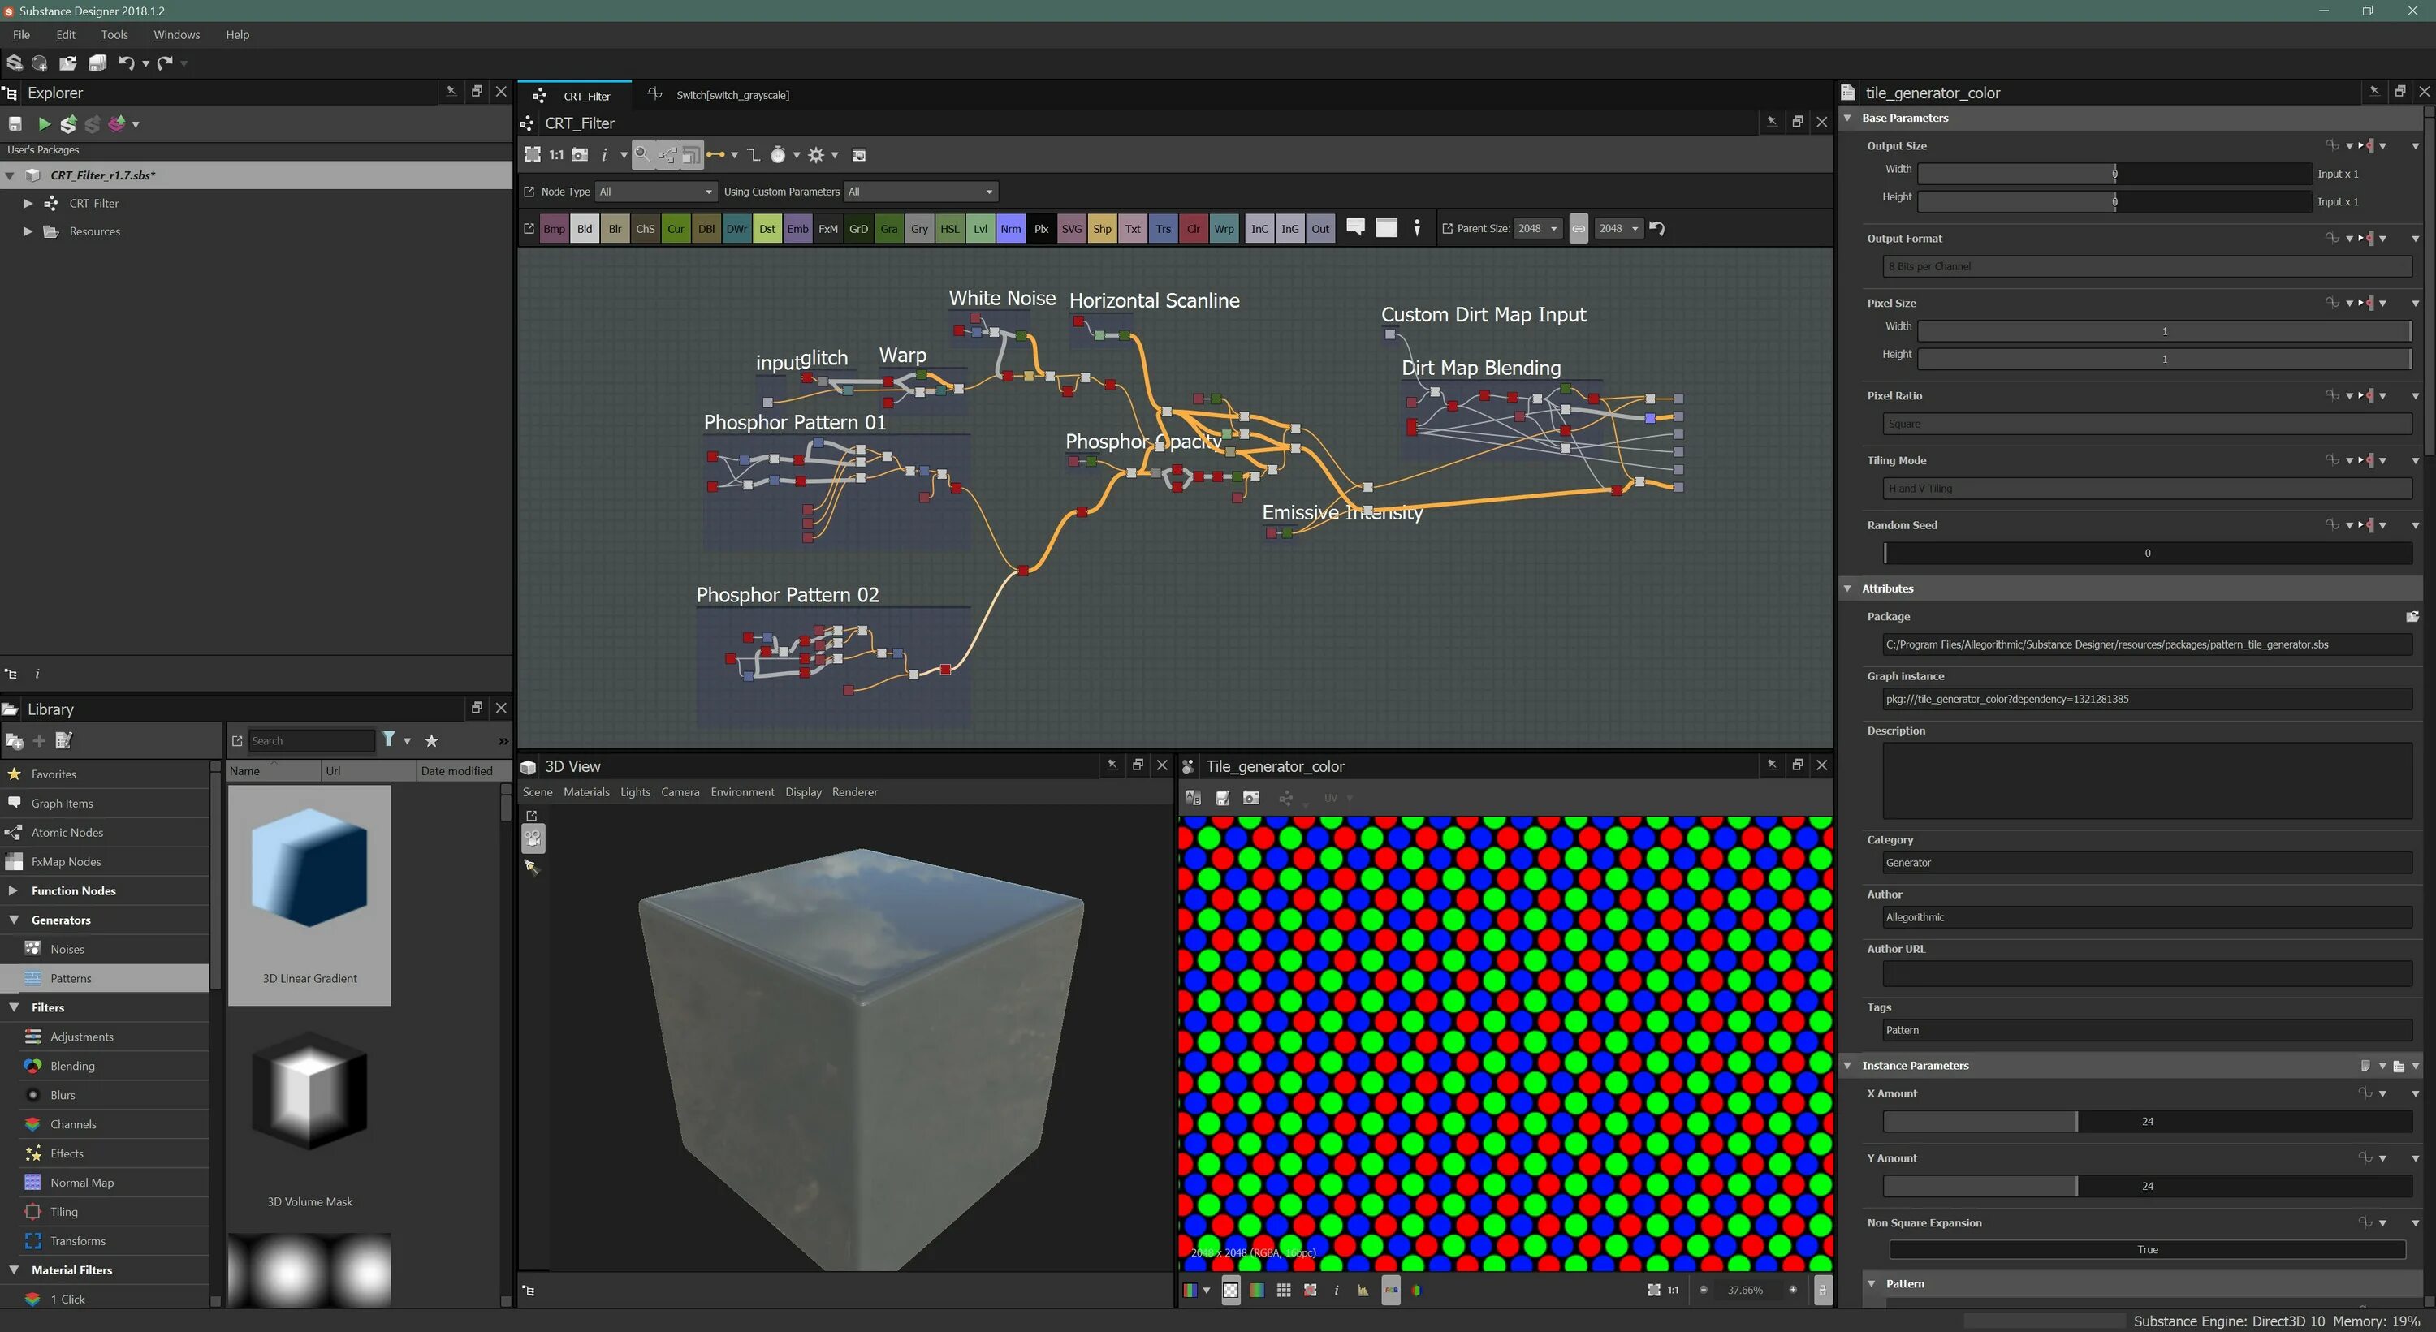Select Blending in Library filters
The image size is (2436, 1332).
click(x=72, y=1067)
